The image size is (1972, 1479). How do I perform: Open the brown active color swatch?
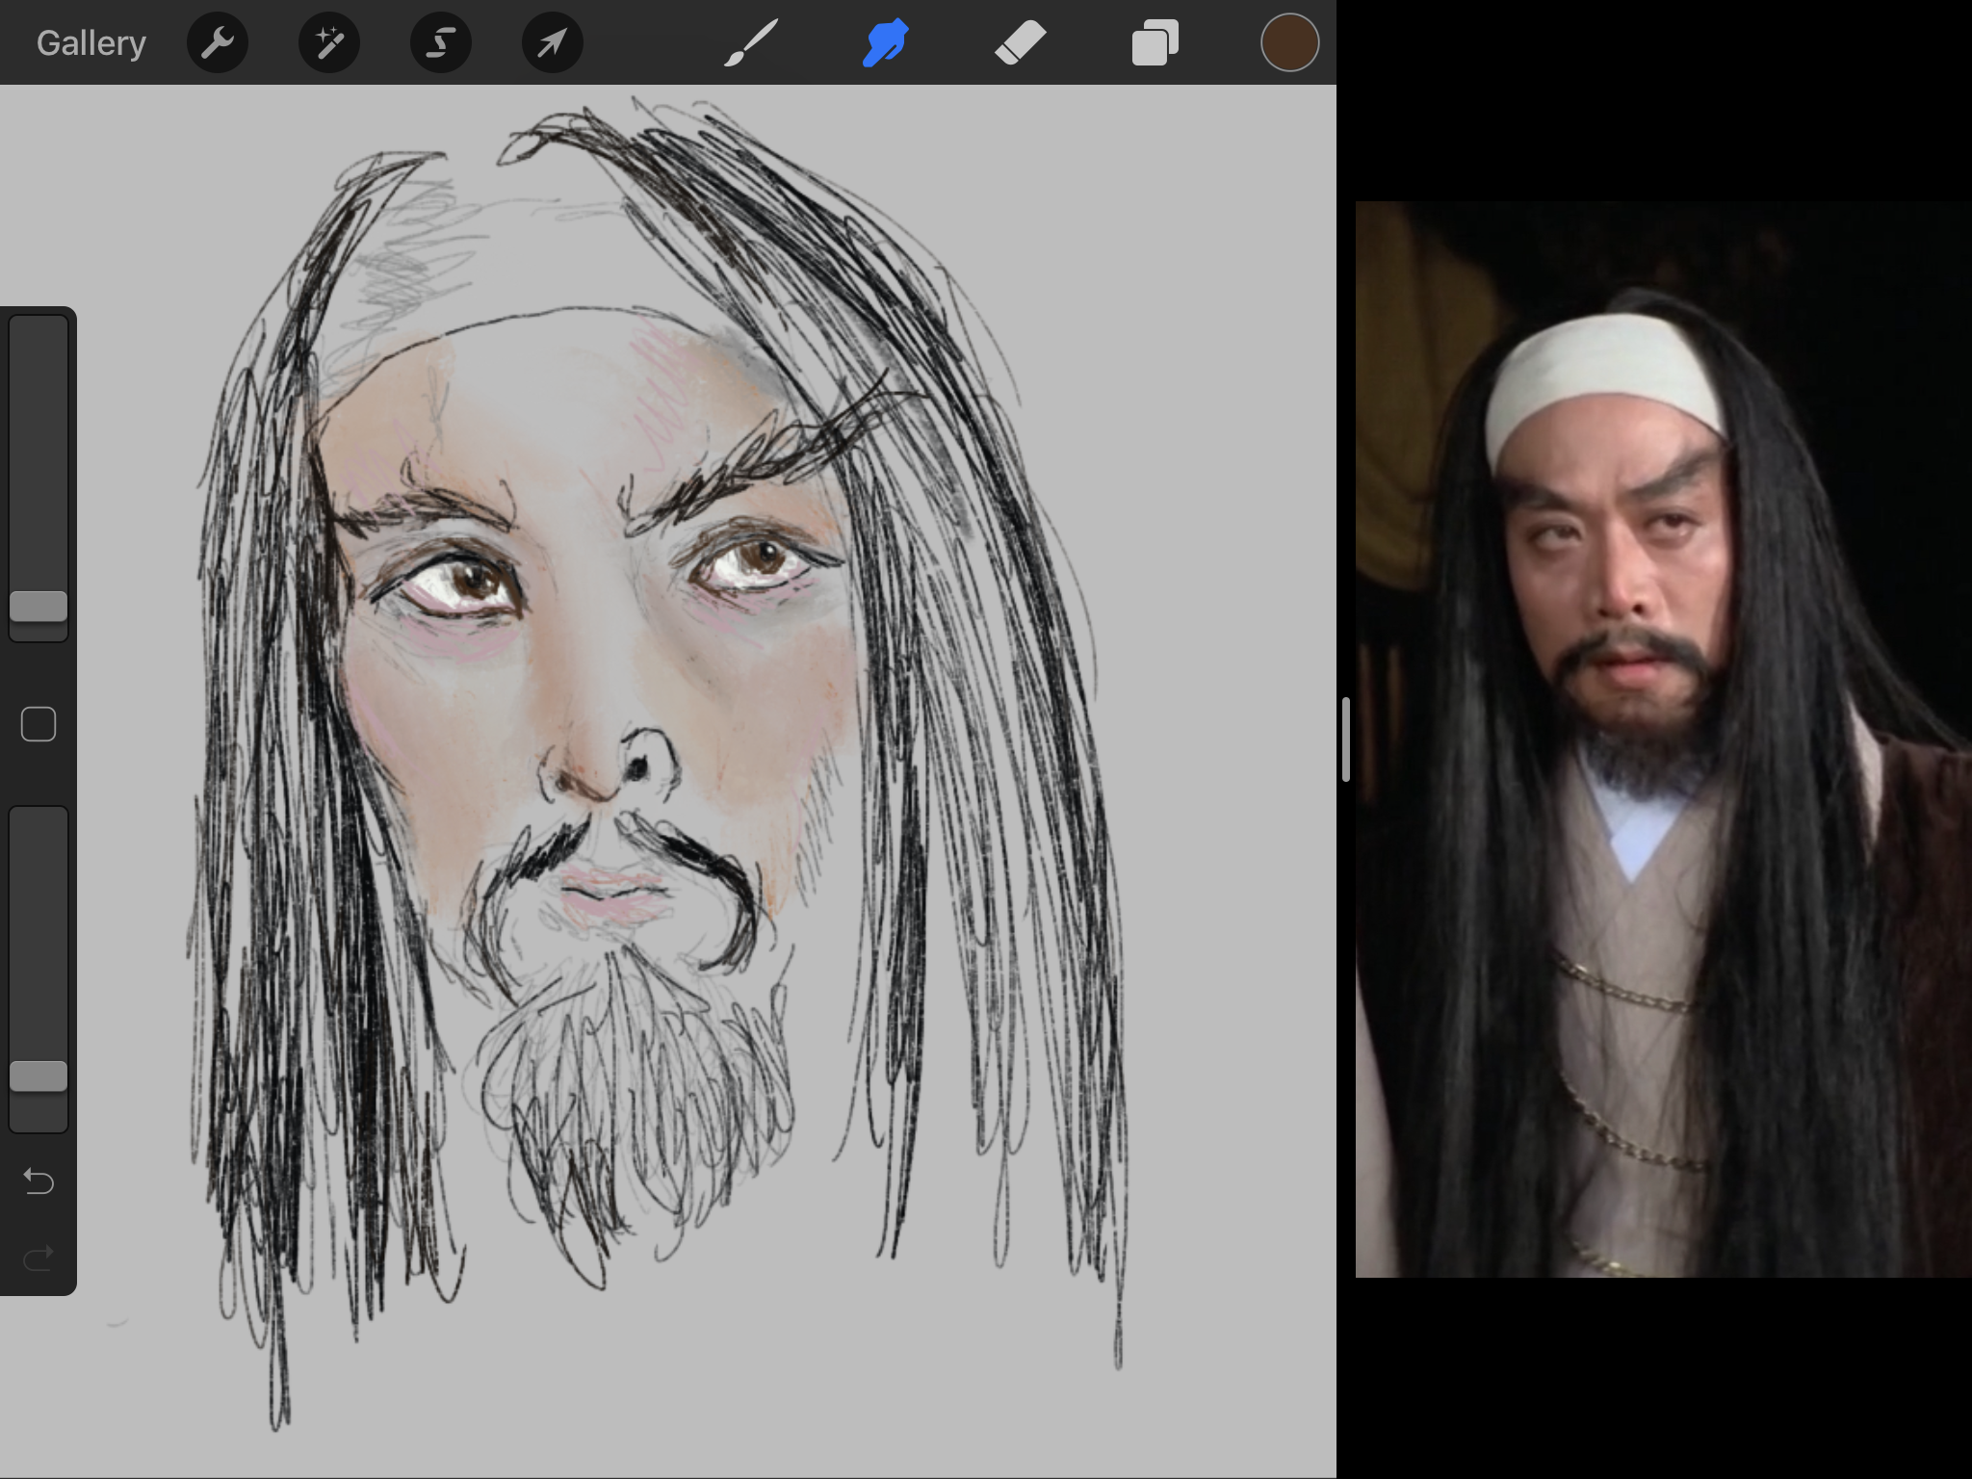click(1289, 43)
